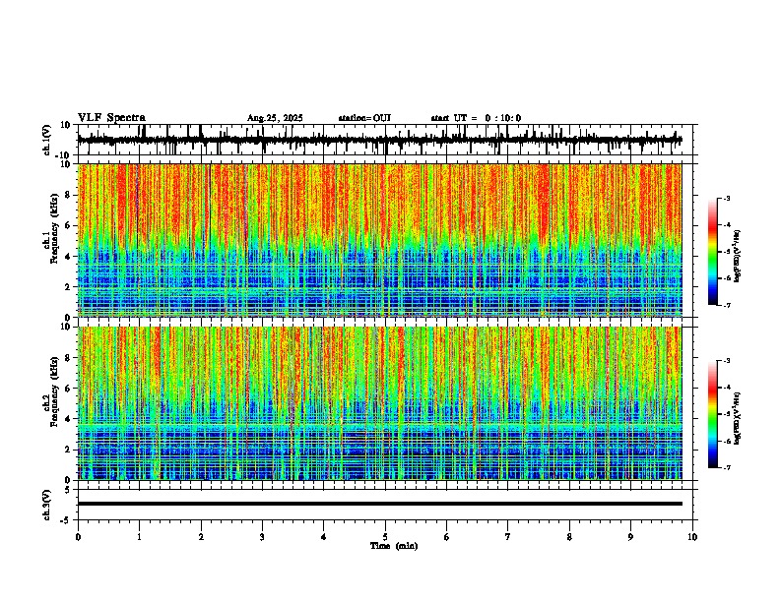Viewport: 780px width, 602px height.
Task: Click the date text "Aug.25, 2025"
Action: [x=275, y=118]
